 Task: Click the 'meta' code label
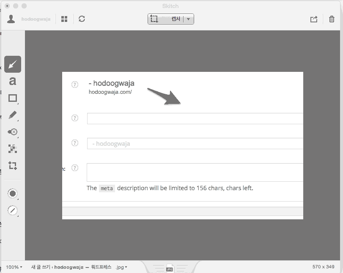pyautogui.click(x=107, y=188)
